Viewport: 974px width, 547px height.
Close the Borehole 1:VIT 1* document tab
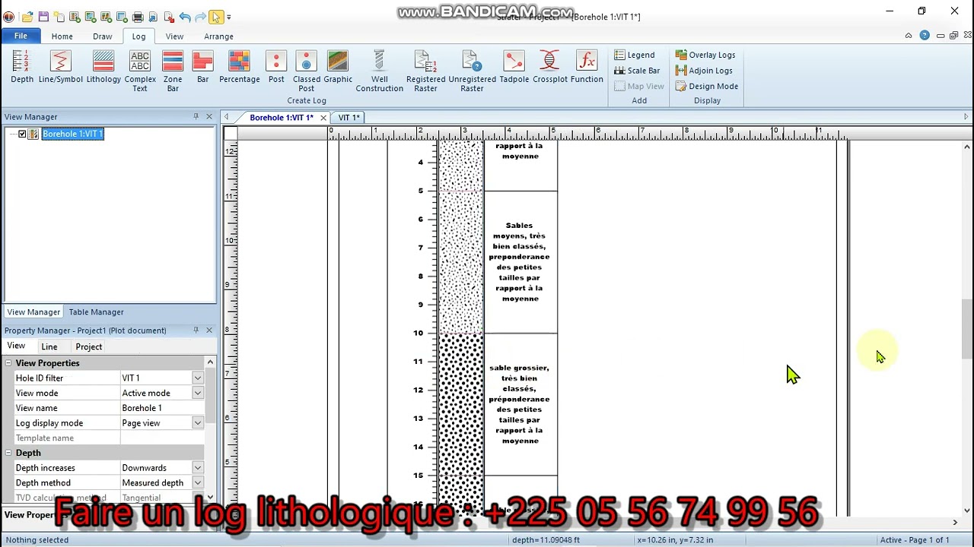(323, 117)
